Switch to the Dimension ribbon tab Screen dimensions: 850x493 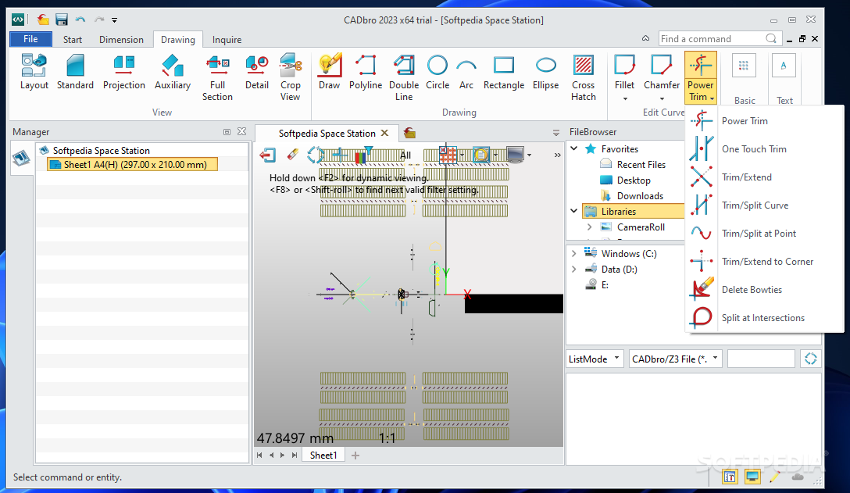tap(121, 40)
